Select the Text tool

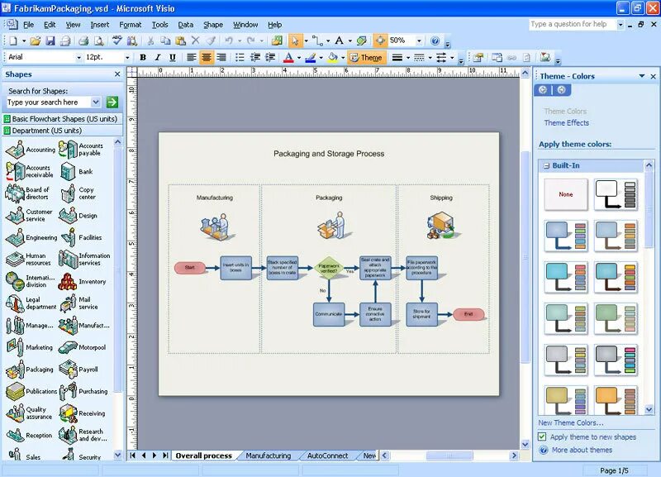click(340, 40)
